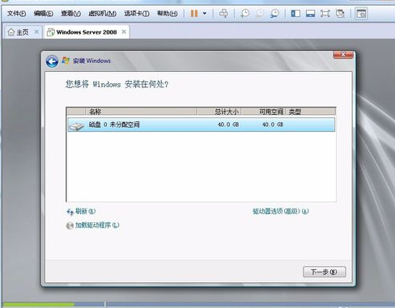Take a snapshot of the VM
Screen dimensions: 395x308
[x=245, y=13]
